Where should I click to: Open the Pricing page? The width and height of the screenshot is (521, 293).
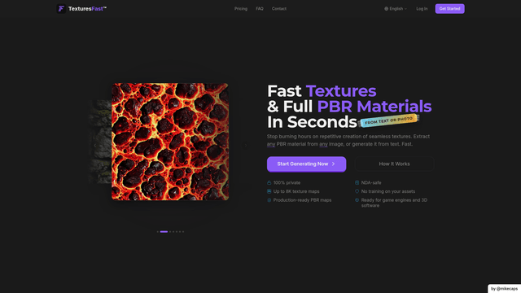[x=241, y=9]
